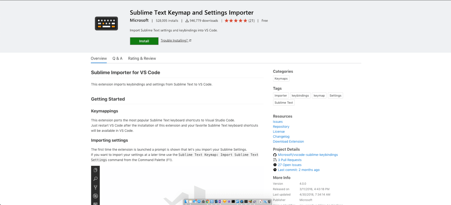Select the Importer tag
The width and height of the screenshot is (451, 205).
pyautogui.click(x=281, y=96)
